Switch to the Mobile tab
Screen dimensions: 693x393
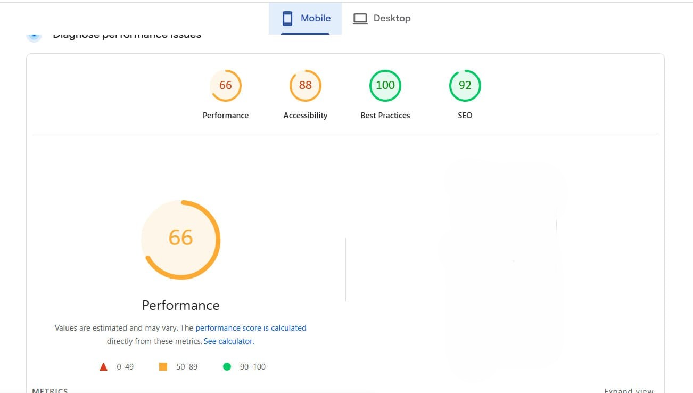pyautogui.click(x=304, y=18)
